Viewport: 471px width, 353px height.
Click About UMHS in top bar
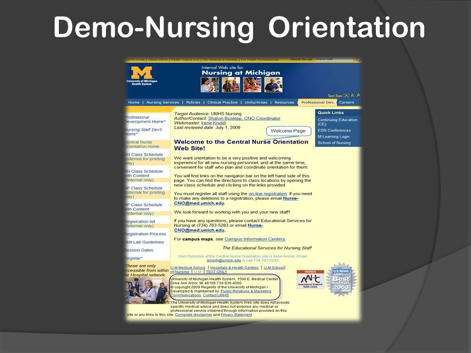pyautogui.click(x=157, y=59)
